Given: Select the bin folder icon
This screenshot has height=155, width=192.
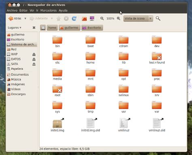Looking at the screenshot, I should [x=57, y=40].
